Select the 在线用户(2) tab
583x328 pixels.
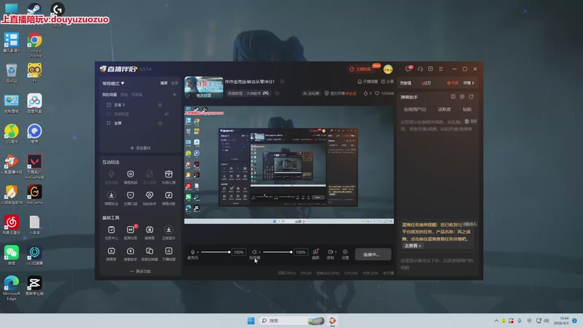415,109
